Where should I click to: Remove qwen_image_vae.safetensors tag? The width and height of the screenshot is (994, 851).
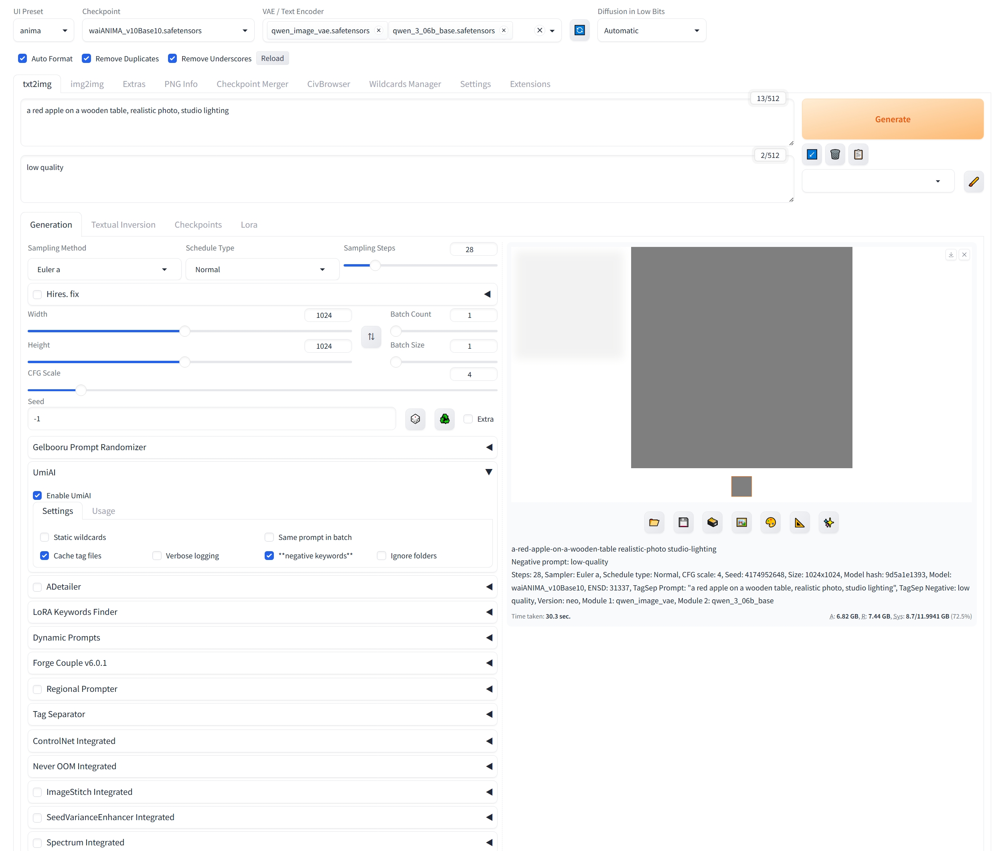pos(379,30)
